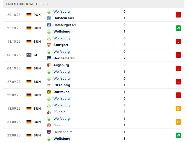Screen dimensions: 188x143
Task: Click the green W badge for 25.10.25
Action: (178, 28)
